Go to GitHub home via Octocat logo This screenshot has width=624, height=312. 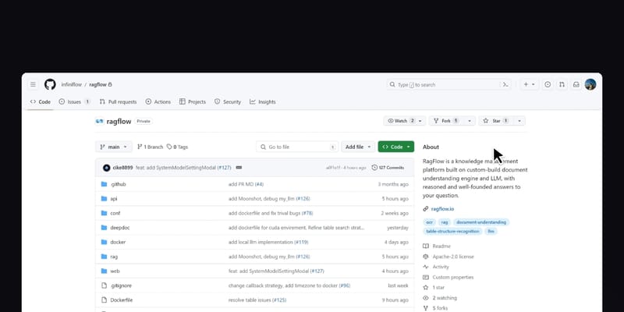[50, 84]
